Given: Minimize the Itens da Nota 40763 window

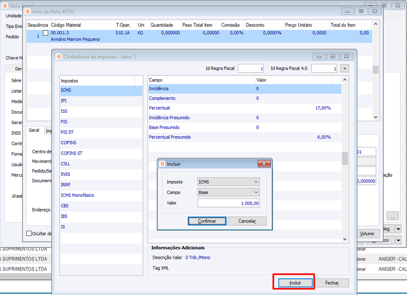Looking at the screenshot, I should click(x=347, y=11).
